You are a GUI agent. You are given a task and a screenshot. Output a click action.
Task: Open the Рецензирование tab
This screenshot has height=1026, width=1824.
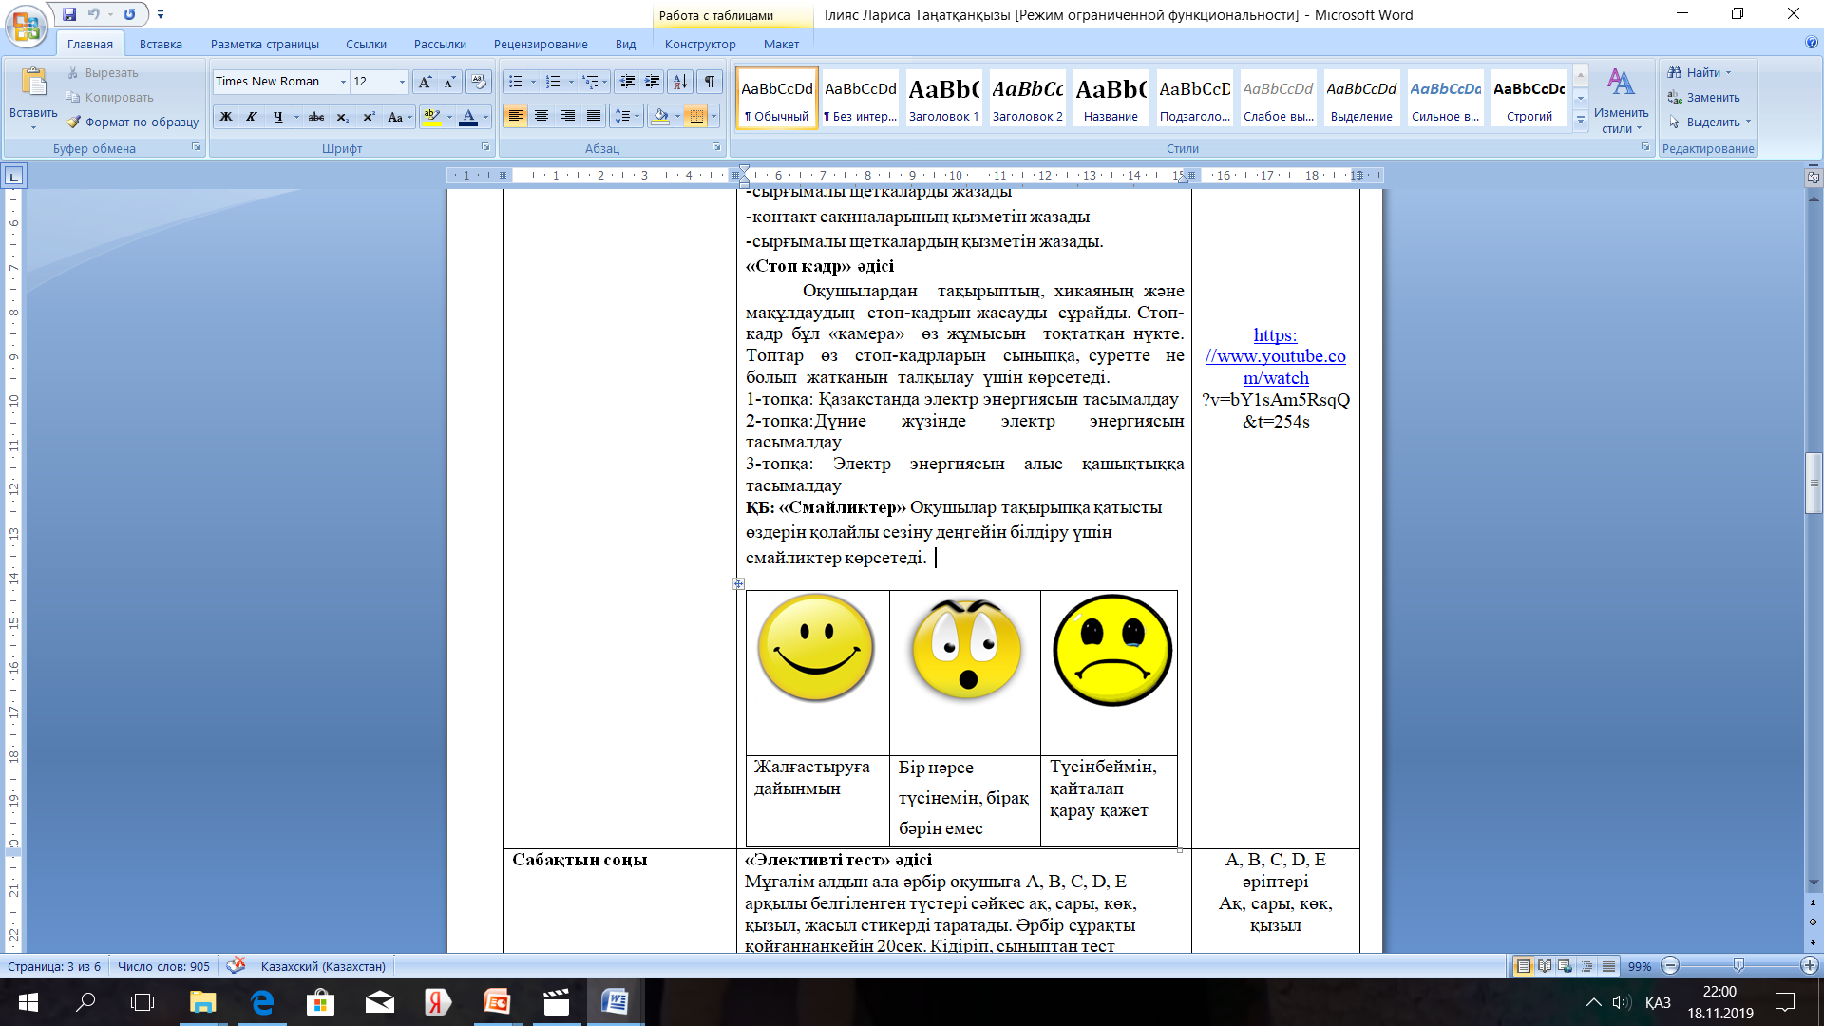[x=541, y=44]
